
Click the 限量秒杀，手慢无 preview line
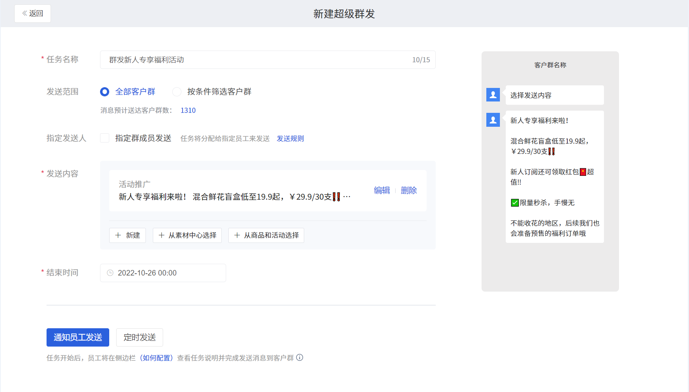(543, 203)
